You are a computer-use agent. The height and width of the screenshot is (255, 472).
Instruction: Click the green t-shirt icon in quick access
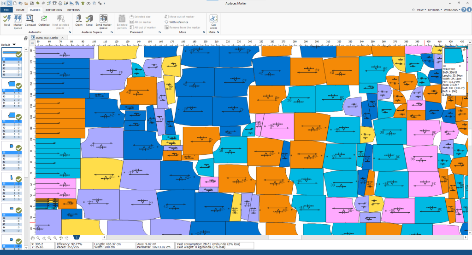tap(83, 3)
